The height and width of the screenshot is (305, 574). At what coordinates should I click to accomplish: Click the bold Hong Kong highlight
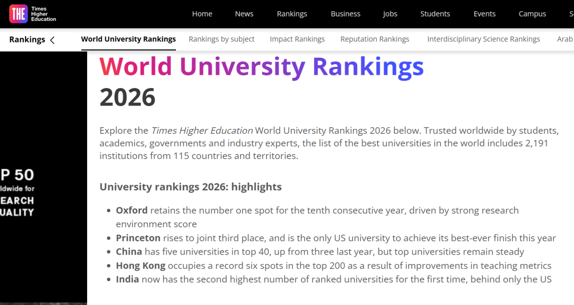point(140,266)
